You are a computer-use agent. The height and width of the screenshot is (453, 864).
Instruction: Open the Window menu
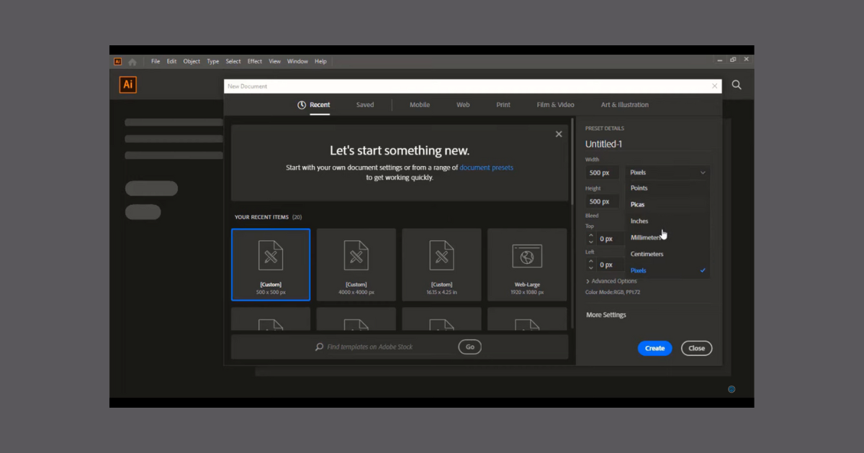tap(297, 62)
